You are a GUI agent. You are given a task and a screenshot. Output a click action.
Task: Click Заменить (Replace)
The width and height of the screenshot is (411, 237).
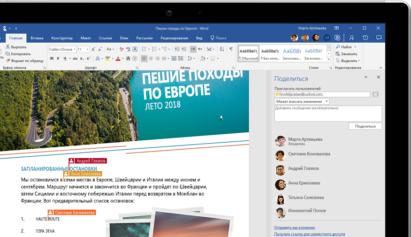(346, 54)
